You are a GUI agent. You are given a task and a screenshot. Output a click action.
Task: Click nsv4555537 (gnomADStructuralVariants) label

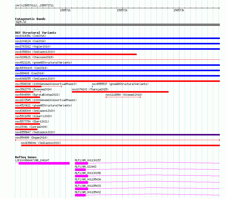click(120, 84)
